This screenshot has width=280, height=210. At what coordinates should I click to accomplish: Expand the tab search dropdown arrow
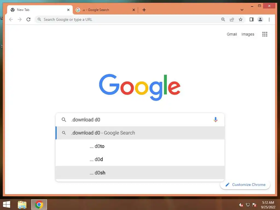tap(242, 10)
